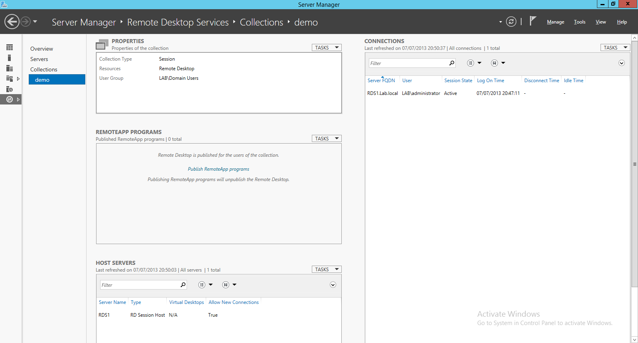
Task: Select the Remote Desktop Services sidebar icon
Action: [x=10, y=99]
